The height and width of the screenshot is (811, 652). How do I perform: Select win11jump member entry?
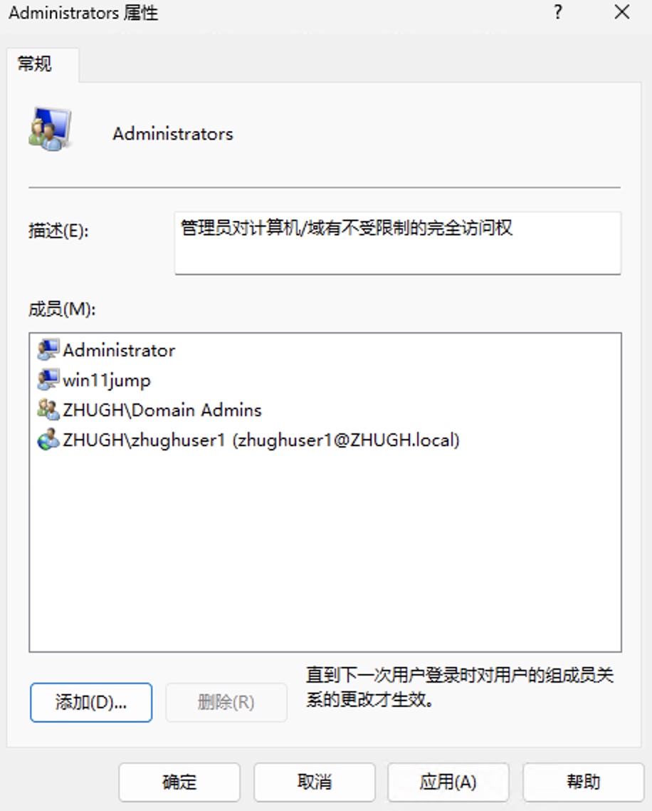(x=107, y=380)
